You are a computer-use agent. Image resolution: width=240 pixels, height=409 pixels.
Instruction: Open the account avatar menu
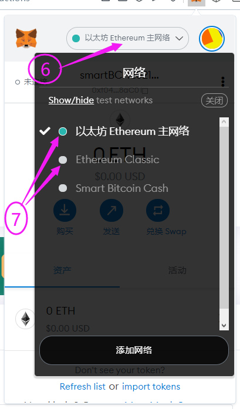[212, 39]
